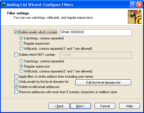Go to Next wizard step
Screen dimensions: 144x113
pyautogui.click(x=80, y=106)
